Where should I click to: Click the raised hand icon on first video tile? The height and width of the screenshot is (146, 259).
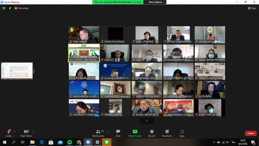click(72, 30)
